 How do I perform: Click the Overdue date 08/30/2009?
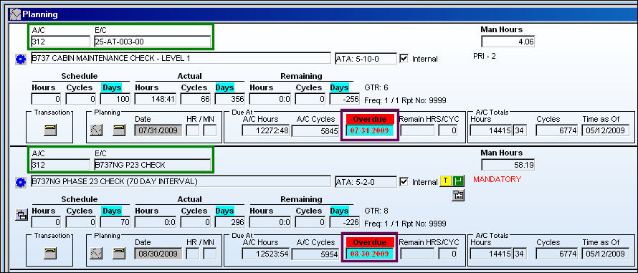pos(369,254)
